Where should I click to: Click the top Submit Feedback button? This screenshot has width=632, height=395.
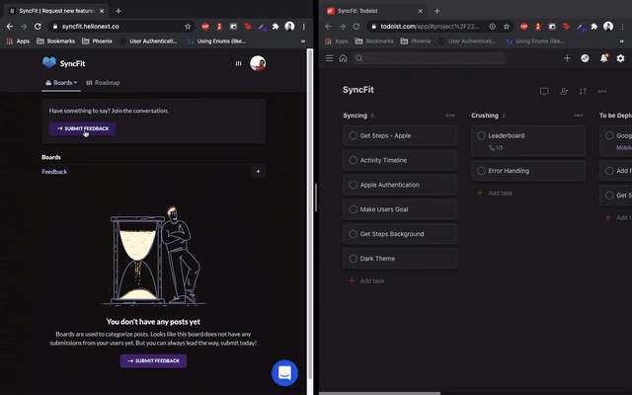point(83,128)
